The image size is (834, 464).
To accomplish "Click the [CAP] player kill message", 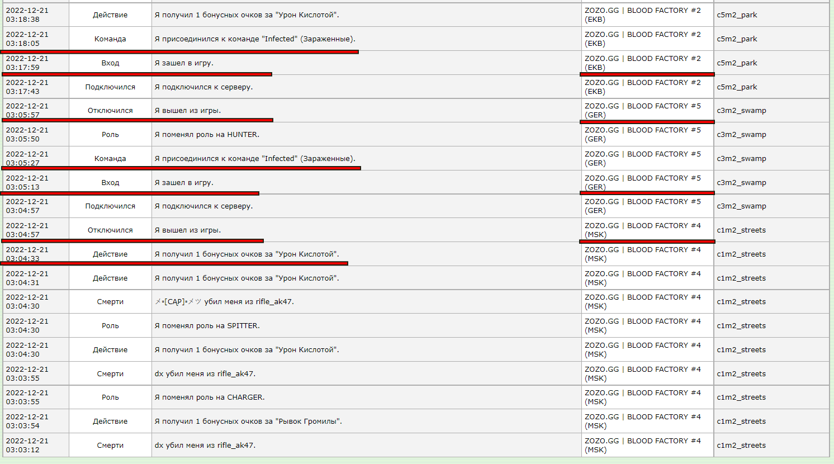I will tap(224, 302).
